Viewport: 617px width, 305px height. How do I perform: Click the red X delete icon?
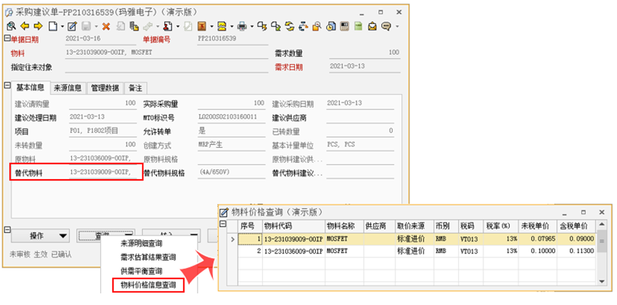pos(106,26)
